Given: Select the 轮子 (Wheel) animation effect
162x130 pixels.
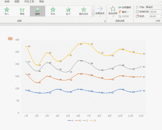Looking at the screenshot, I should pos(68,11).
